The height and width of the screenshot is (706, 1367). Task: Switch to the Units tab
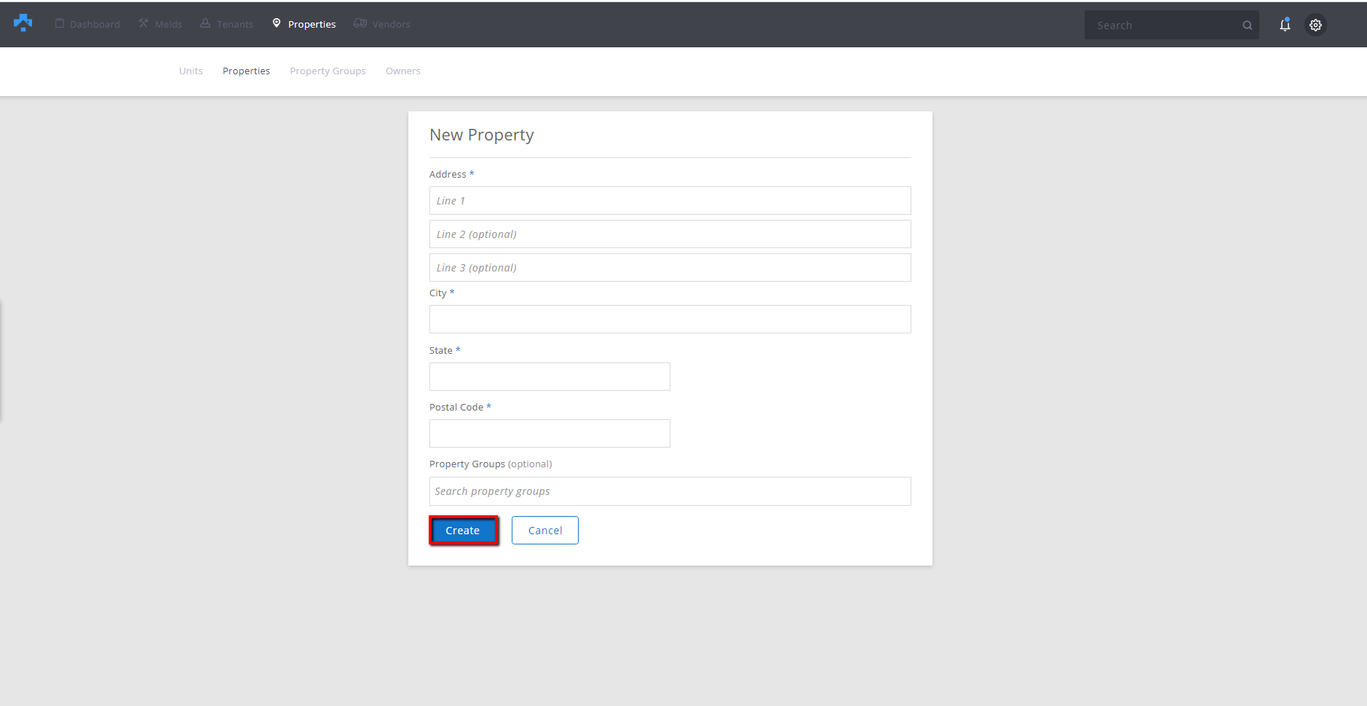[x=191, y=71]
